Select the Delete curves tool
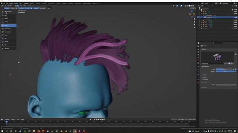 [9, 18]
